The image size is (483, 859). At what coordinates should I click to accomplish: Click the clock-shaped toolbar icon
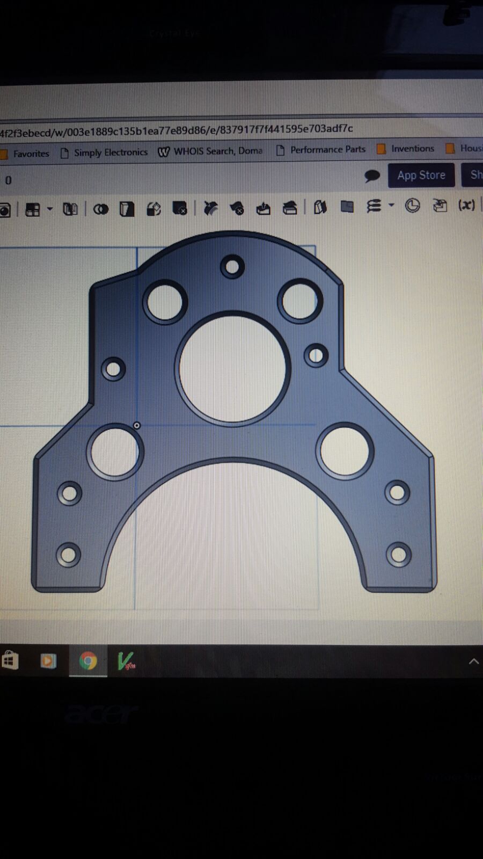point(412,206)
